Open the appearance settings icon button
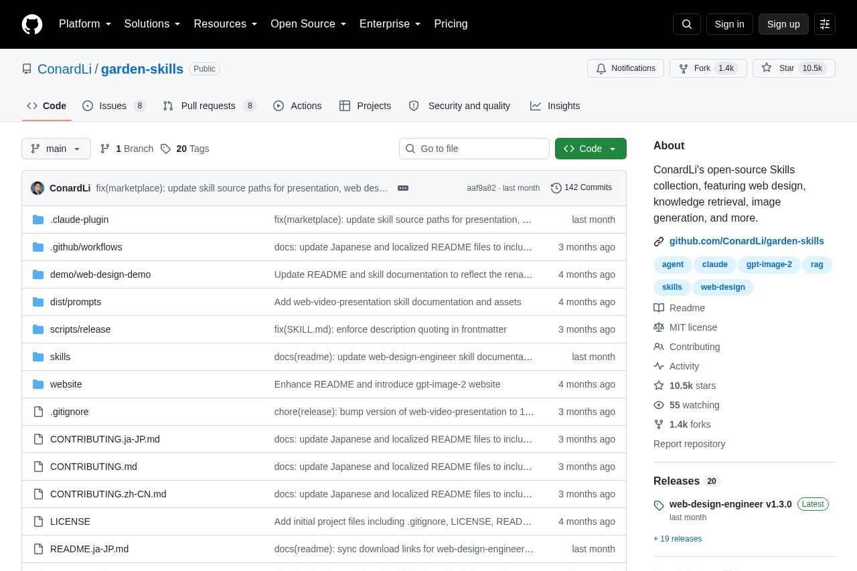The height and width of the screenshot is (571, 857). click(x=825, y=24)
